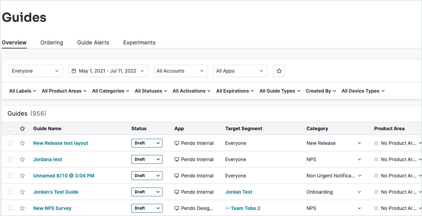Image resolution: width=422 pixels, height=216 pixels.
Task: Star the New Release test layout guide
Action: [x=22, y=143]
